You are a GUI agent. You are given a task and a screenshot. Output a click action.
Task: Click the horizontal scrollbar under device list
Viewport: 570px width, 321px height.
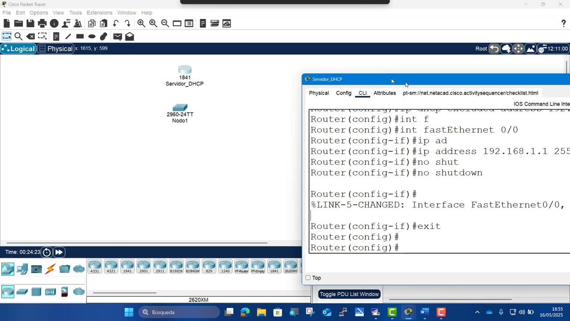[x=124, y=293]
